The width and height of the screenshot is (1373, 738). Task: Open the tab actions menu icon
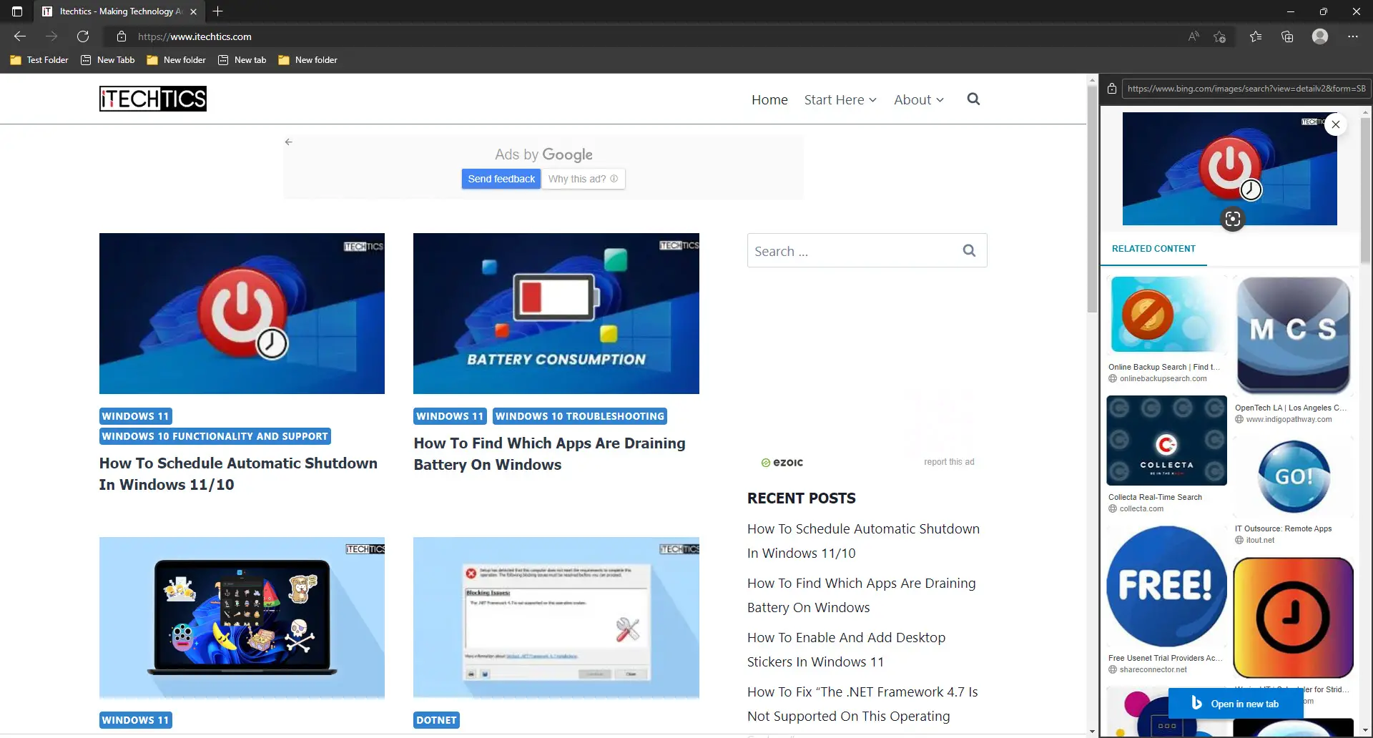[17, 11]
